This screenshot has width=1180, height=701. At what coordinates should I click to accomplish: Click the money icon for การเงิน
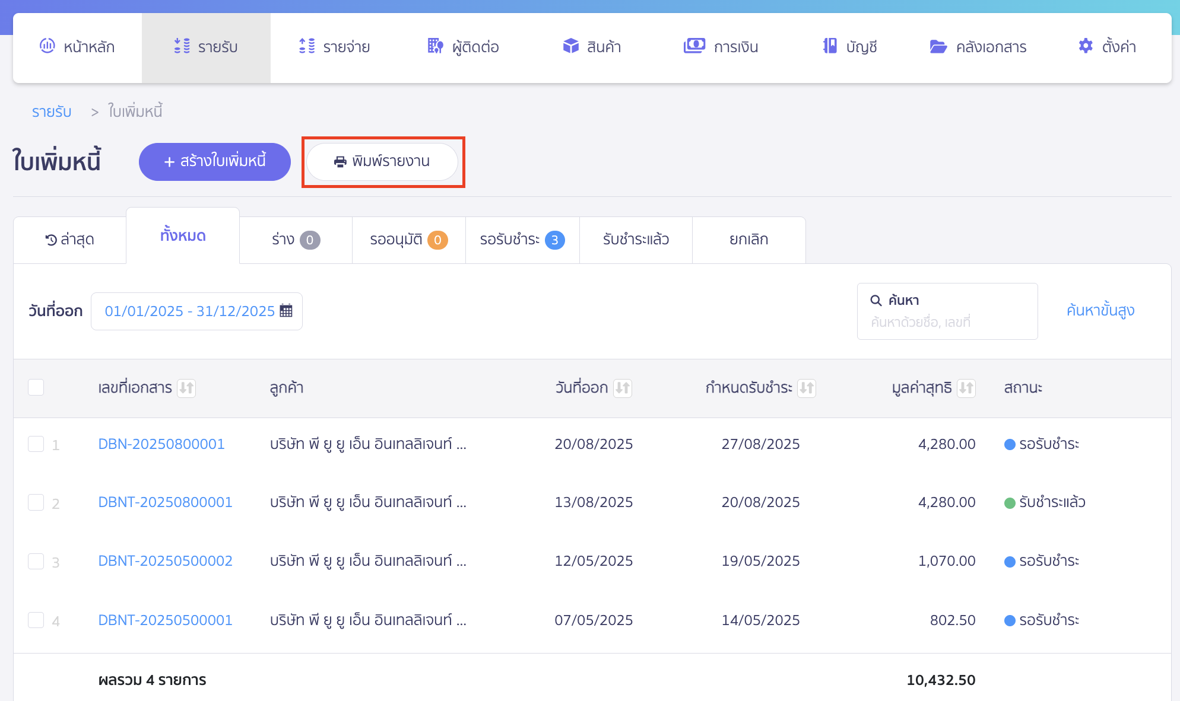[694, 46]
